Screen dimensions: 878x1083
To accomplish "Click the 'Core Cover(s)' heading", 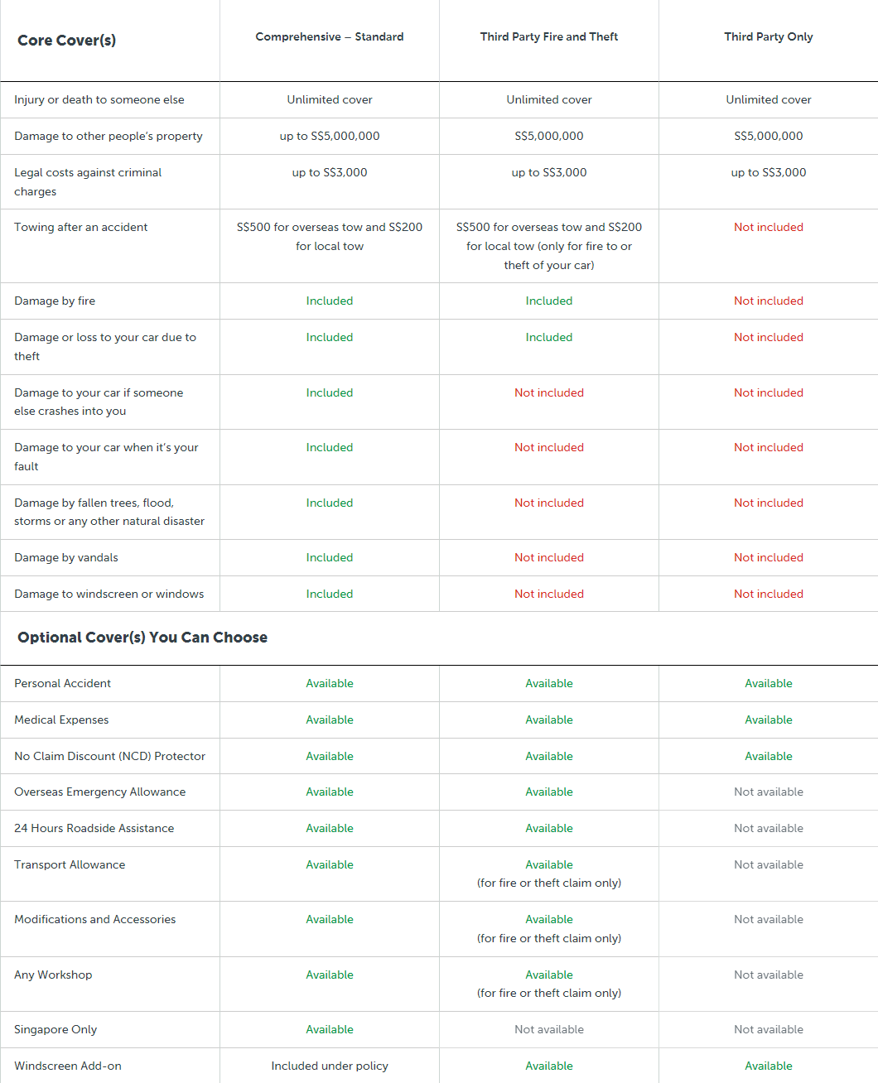I will [x=66, y=41].
